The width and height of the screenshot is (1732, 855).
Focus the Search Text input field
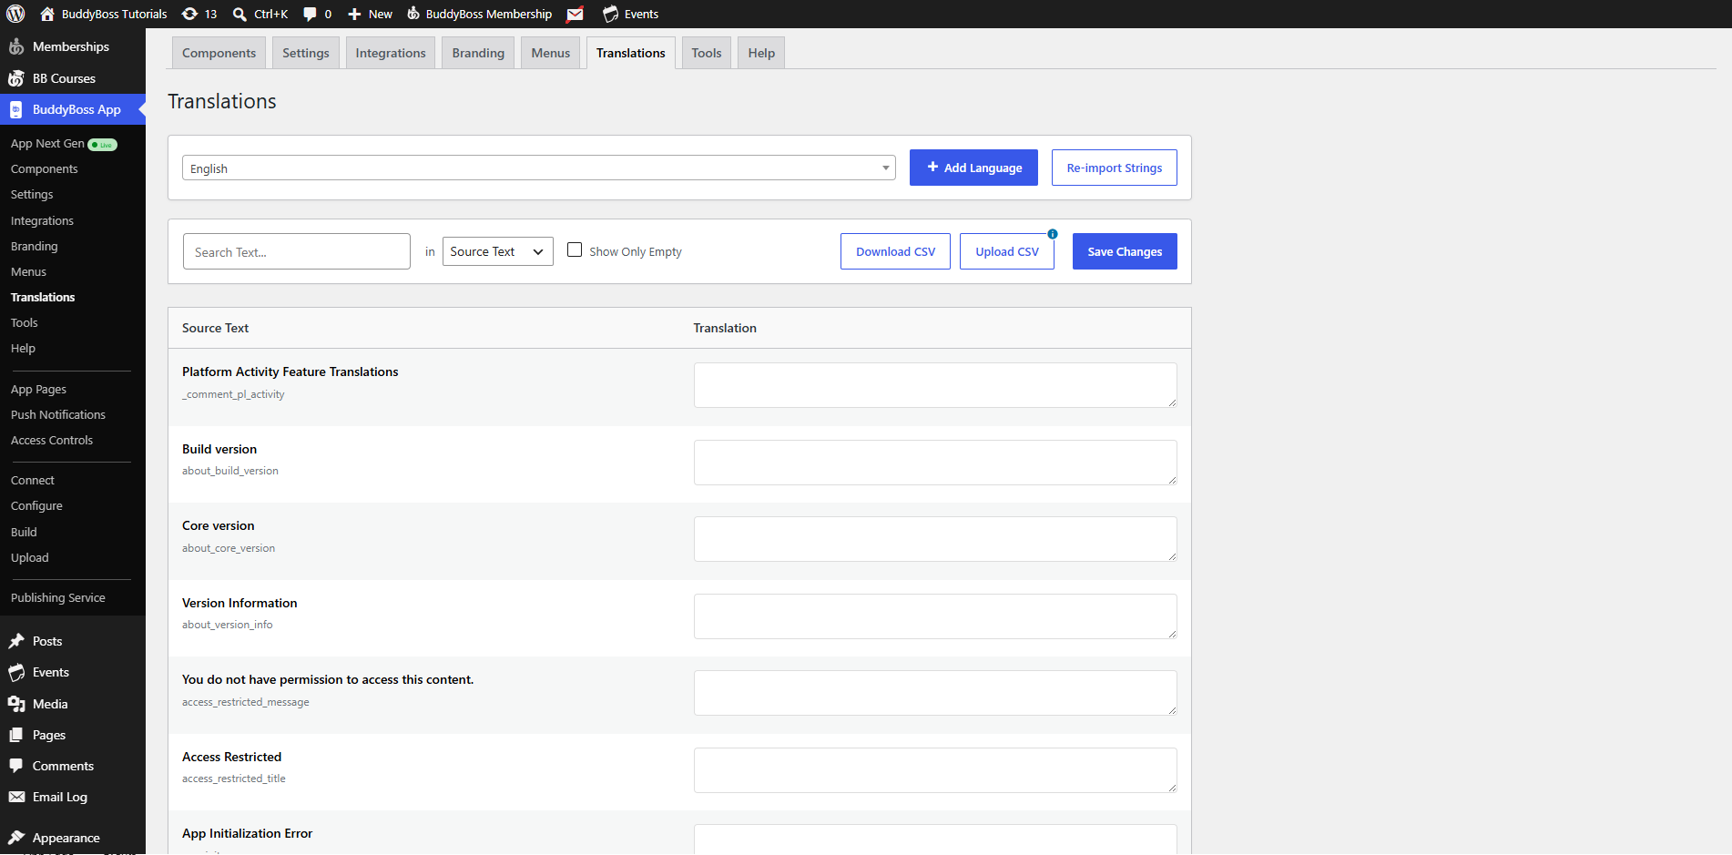(297, 251)
